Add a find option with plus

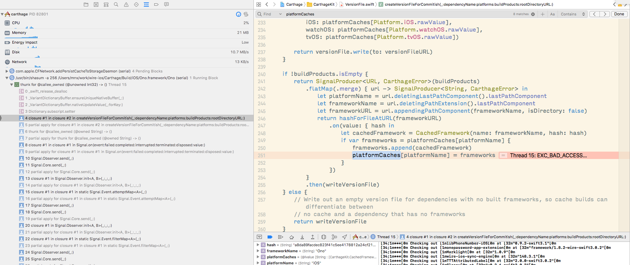tap(542, 14)
